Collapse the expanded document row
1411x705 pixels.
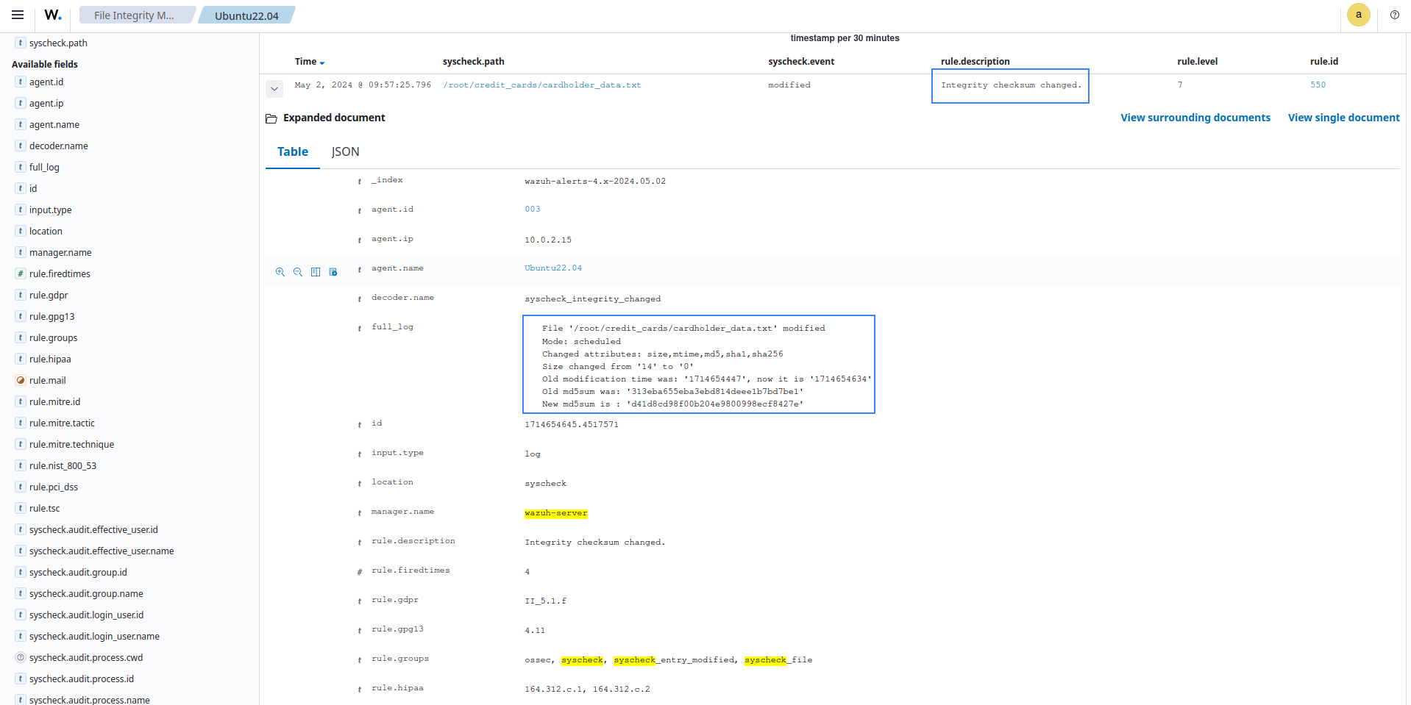click(274, 89)
